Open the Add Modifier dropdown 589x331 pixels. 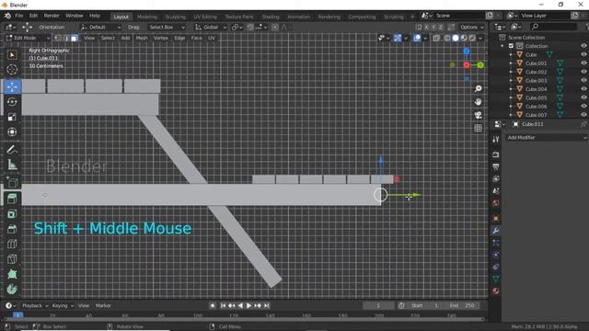546,137
